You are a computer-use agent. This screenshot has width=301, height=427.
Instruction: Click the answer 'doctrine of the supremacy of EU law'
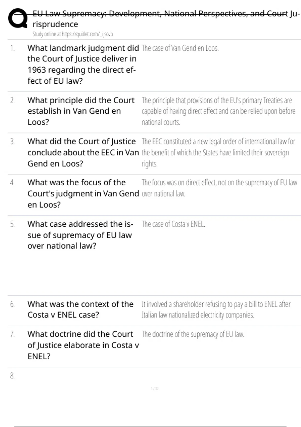(x=193, y=334)
